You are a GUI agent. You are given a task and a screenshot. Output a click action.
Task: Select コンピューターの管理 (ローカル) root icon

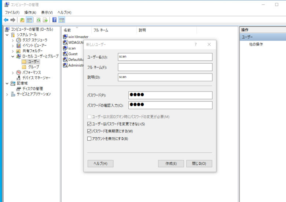coord(7,29)
